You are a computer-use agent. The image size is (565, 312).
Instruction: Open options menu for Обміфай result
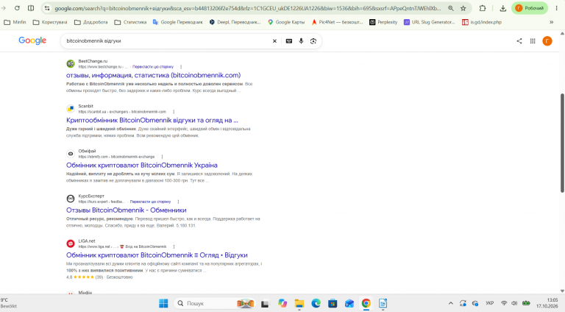(x=162, y=157)
